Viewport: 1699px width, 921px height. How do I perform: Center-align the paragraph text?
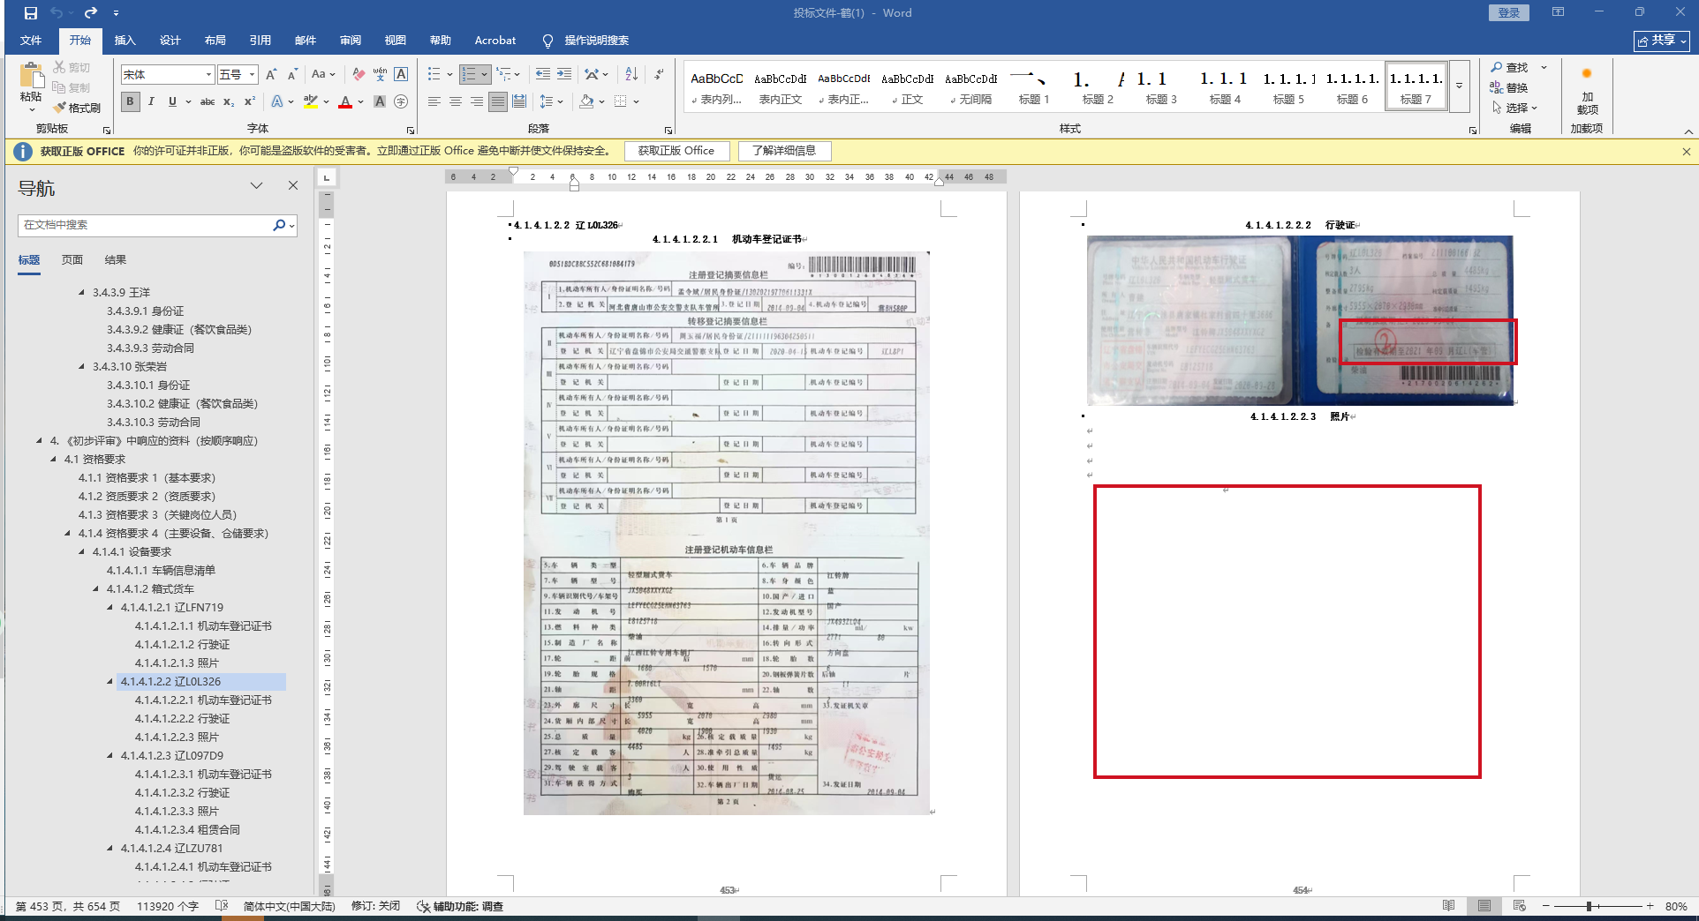click(x=456, y=101)
